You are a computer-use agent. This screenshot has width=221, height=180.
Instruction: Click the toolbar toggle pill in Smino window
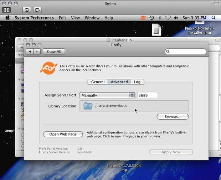pos(216,4)
